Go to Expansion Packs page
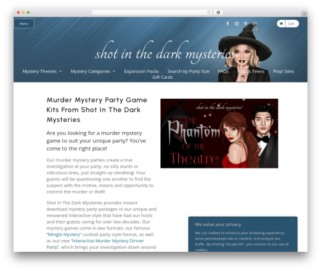321x271 pixels. pos(141,71)
